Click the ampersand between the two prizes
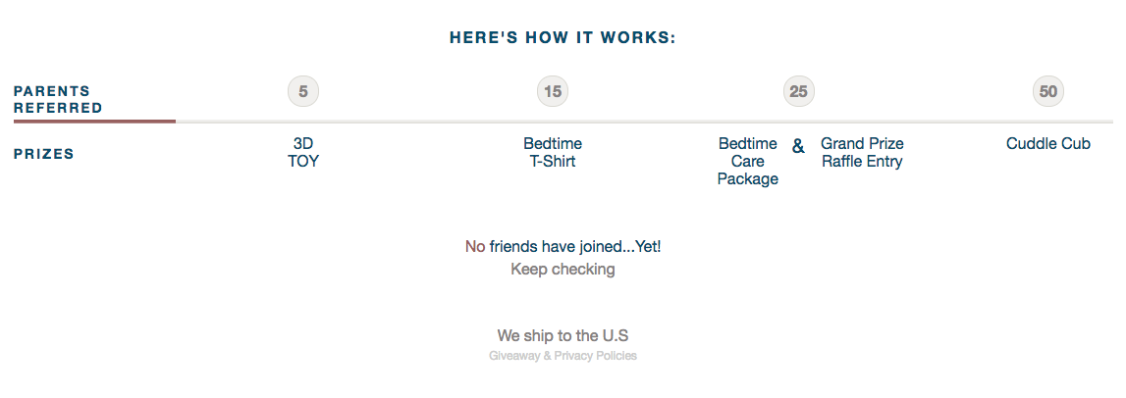Screen dimensions: 1126x398 (798, 146)
